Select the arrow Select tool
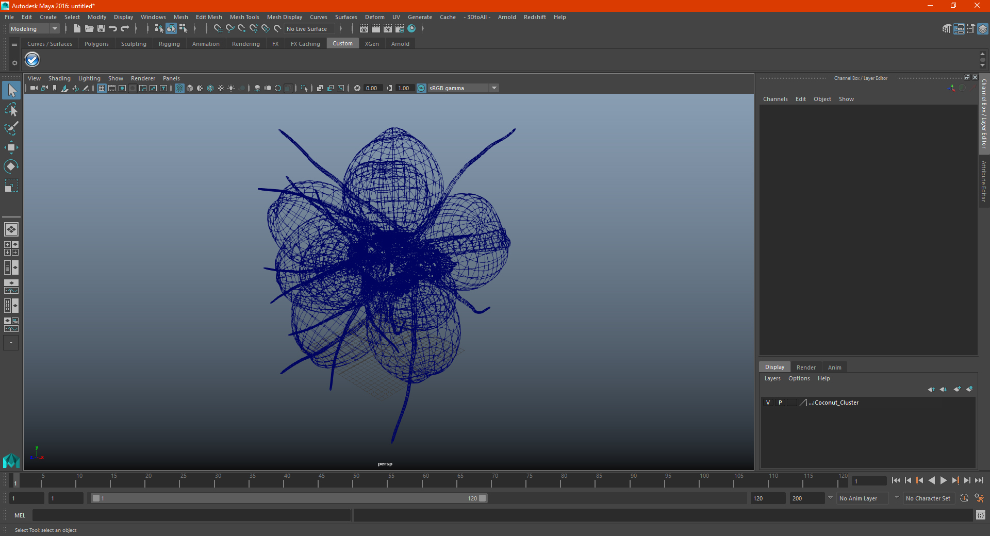The height and width of the screenshot is (536, 990). pyautogui.click(x=11, y=91)
